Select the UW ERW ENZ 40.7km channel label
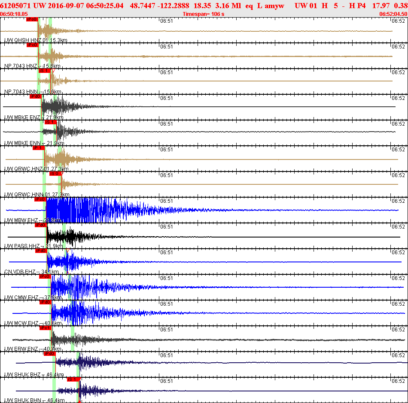408x403 pixels. (33, 349)
